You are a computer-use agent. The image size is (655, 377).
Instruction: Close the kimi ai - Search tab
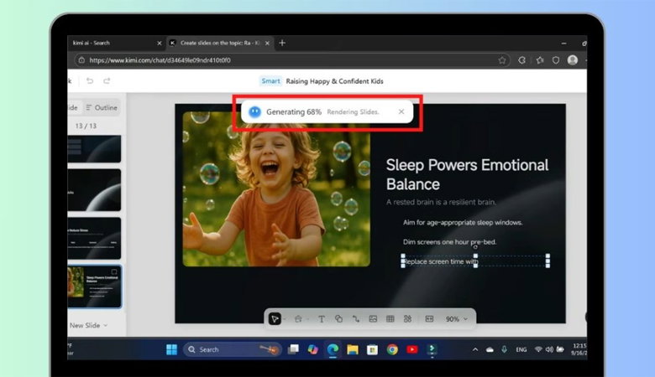(x=160, y=43)
